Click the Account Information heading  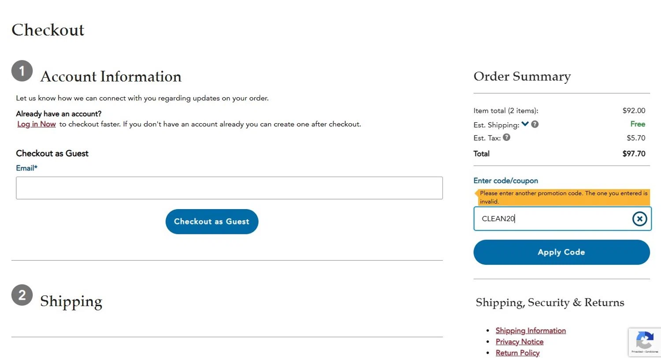(111, 77)
